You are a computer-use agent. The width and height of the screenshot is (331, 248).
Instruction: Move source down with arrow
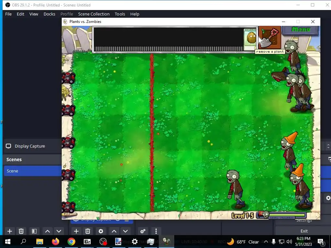click(x=125, y=231)
